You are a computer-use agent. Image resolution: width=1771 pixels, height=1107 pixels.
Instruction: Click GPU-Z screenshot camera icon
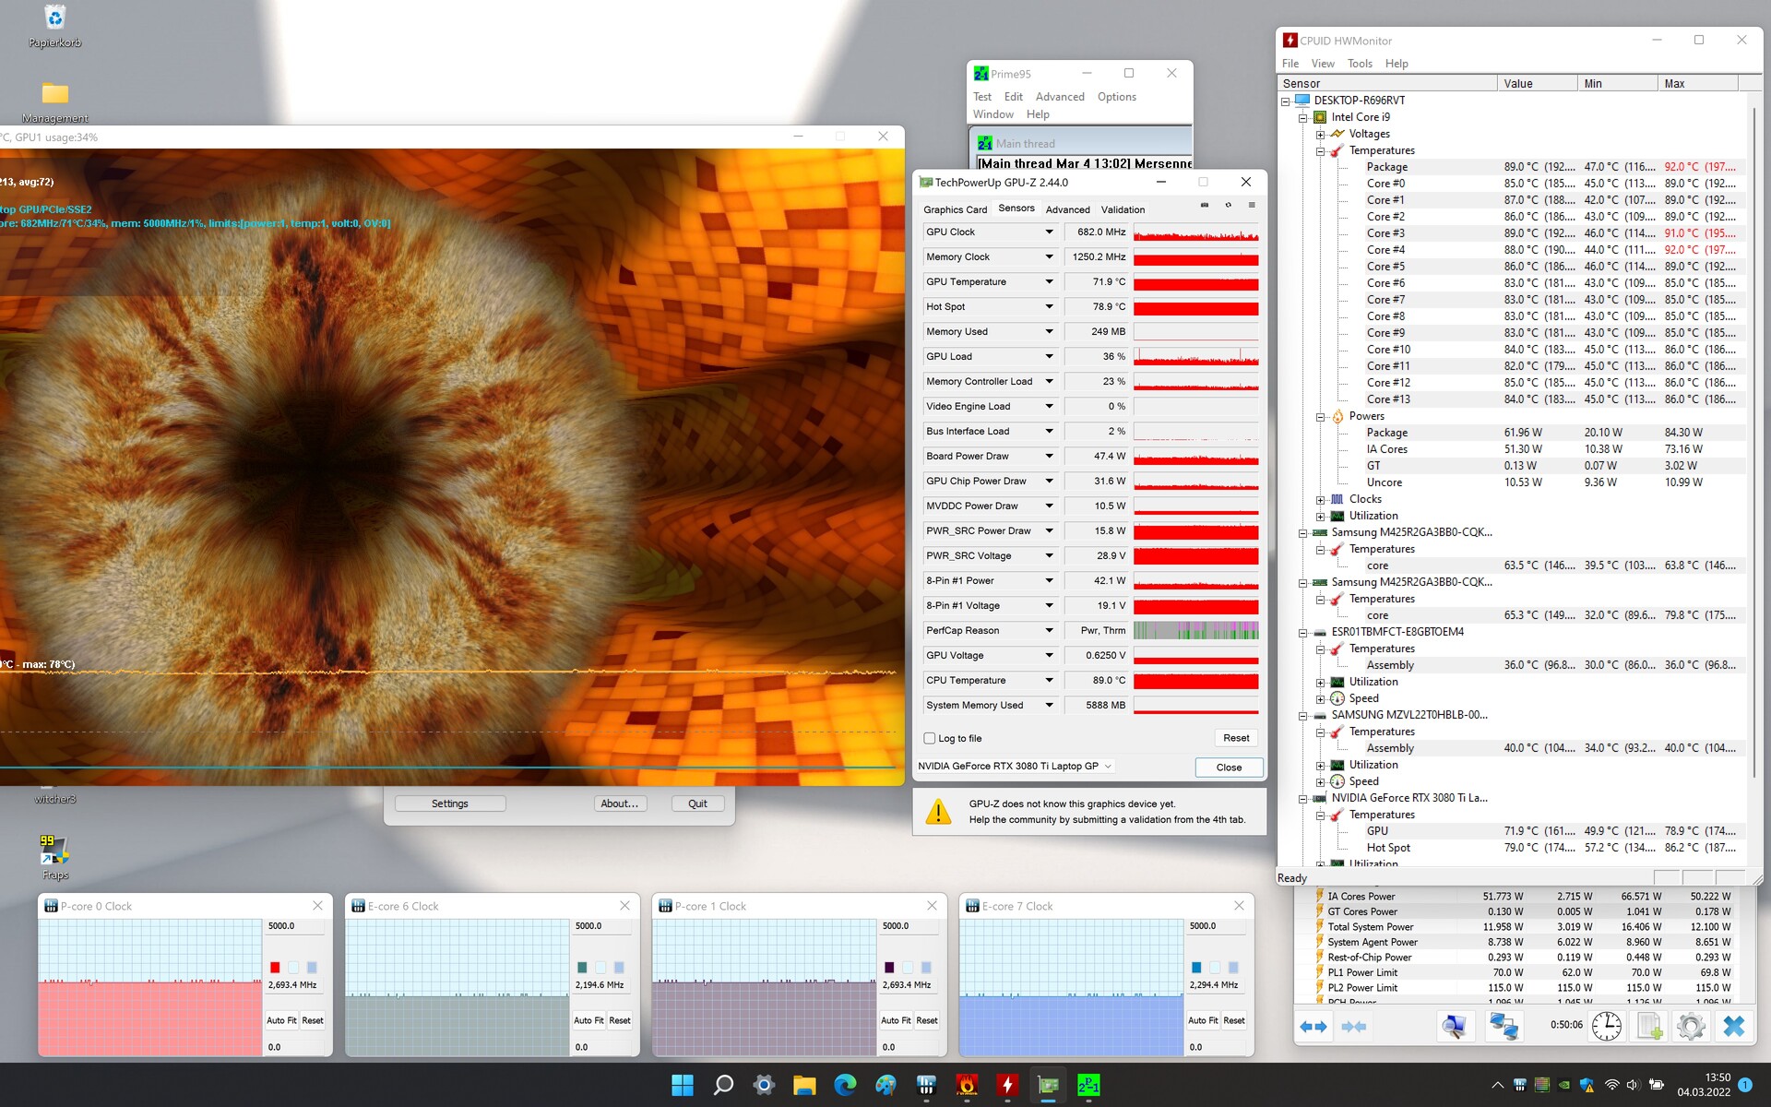click(1204, 205)
